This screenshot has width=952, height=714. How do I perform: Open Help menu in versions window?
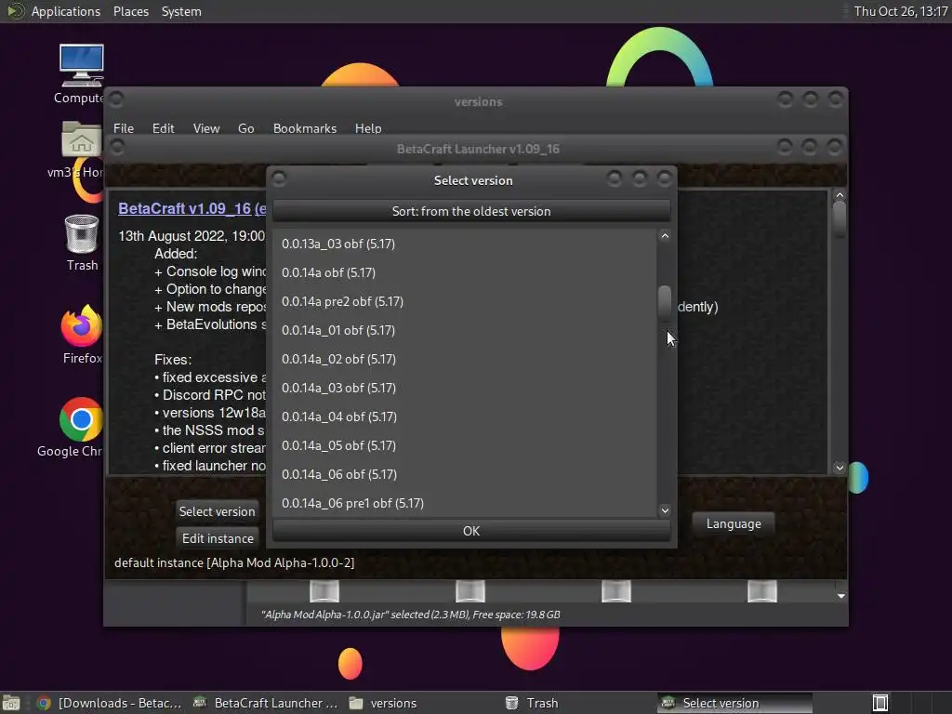pos(368,128)
